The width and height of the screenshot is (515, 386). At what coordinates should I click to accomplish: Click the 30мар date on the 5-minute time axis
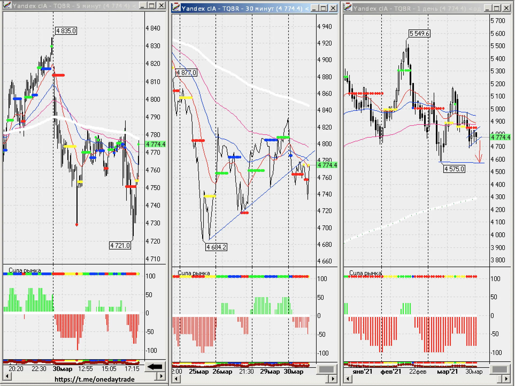tap(63, 369)
